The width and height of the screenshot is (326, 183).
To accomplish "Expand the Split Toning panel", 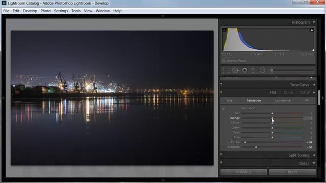I will (314, 155).
